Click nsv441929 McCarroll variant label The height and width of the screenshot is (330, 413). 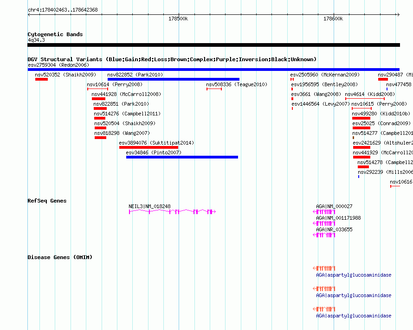[x=383, y=152]
